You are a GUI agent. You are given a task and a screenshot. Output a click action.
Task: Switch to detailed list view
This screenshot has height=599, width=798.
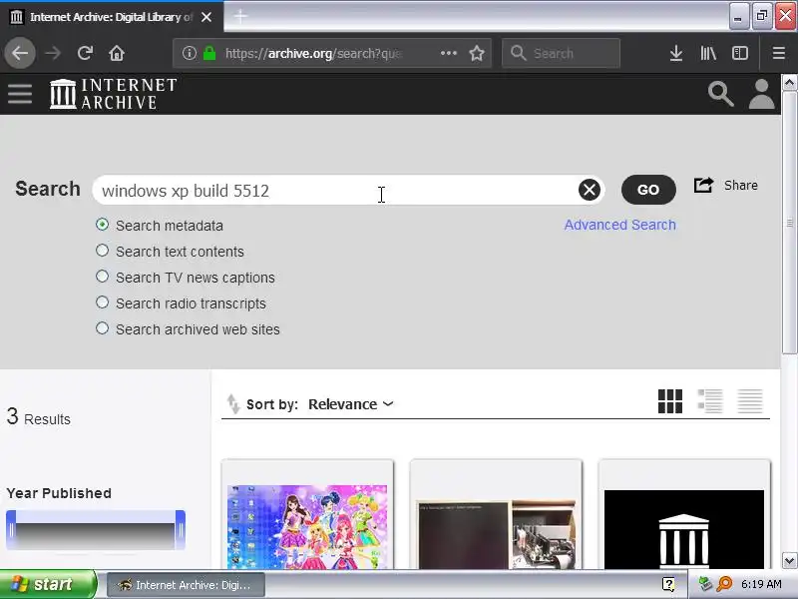coord(710,401)
